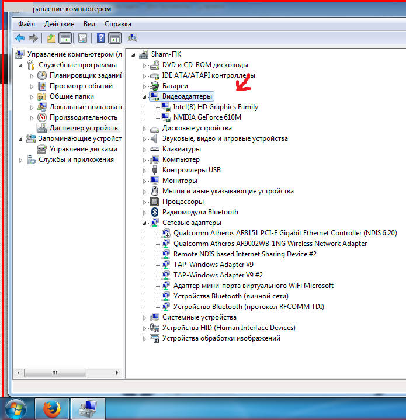Select Intel(R) HD Graphics Family device
Screen dimensions: 406x420
216,107
